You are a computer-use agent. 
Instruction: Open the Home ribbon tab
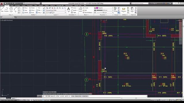pos(7,5)
